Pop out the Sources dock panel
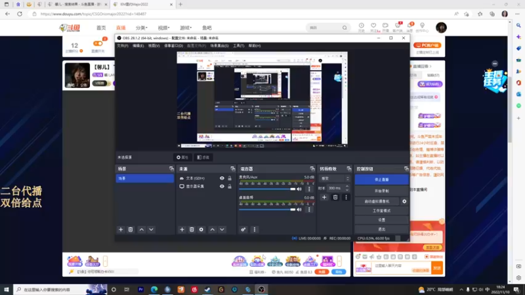 [233, 169]
